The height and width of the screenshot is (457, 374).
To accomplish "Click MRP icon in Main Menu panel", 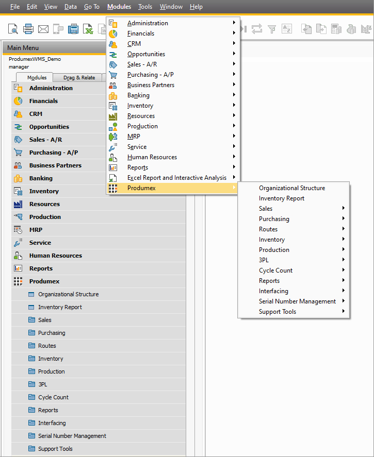I will (18, 230).
